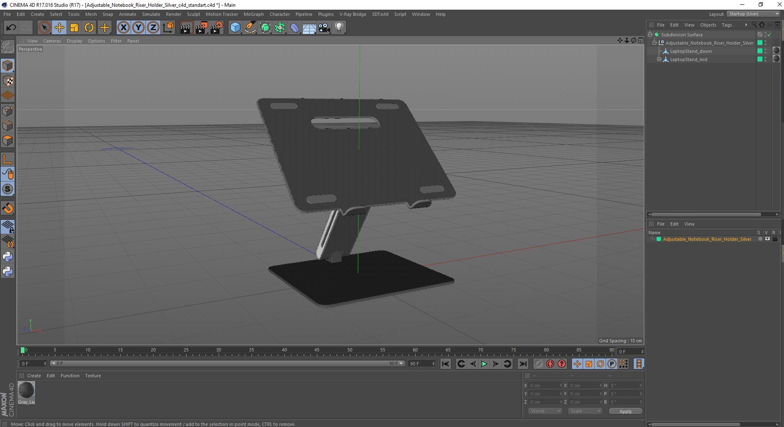The height and width of the screenshot is (427, 784).
Task: Click the X position input field
Action: [x=545, y=385]
